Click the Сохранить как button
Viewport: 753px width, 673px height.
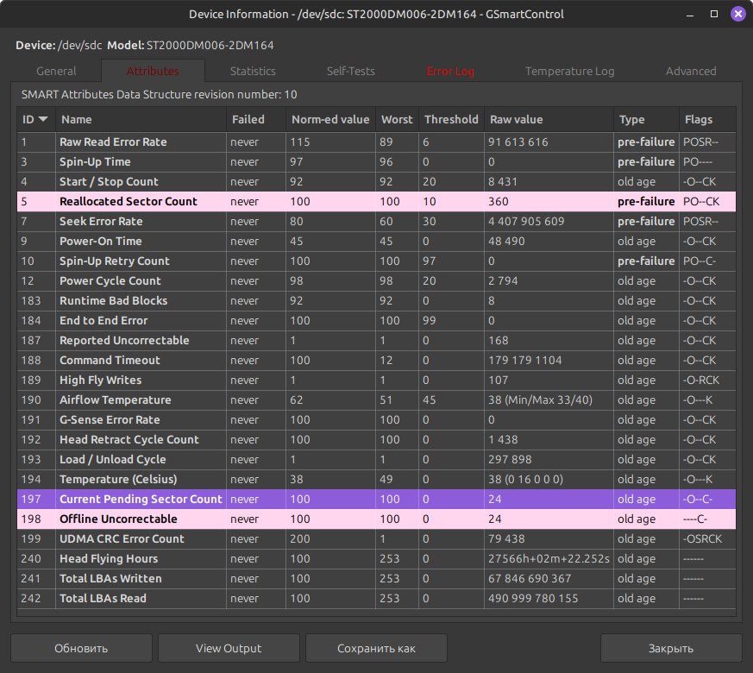[376, 648]
